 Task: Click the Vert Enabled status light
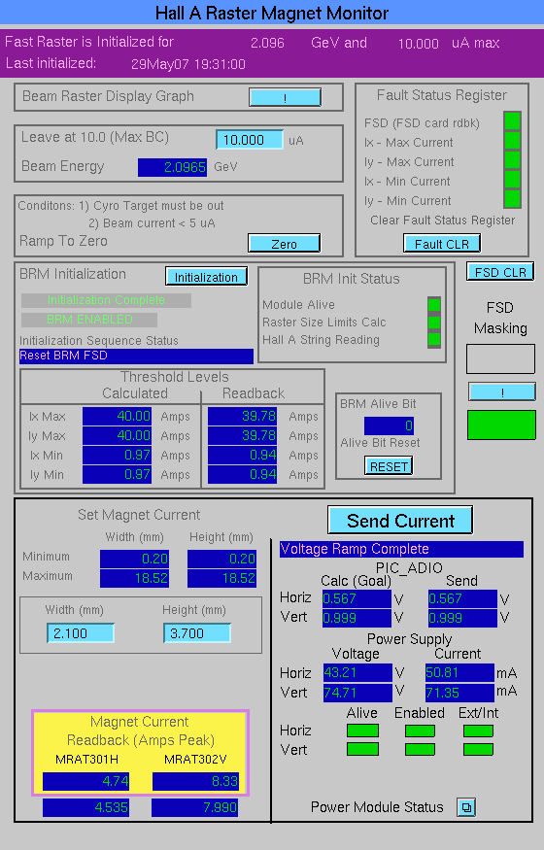click(420, 750)
